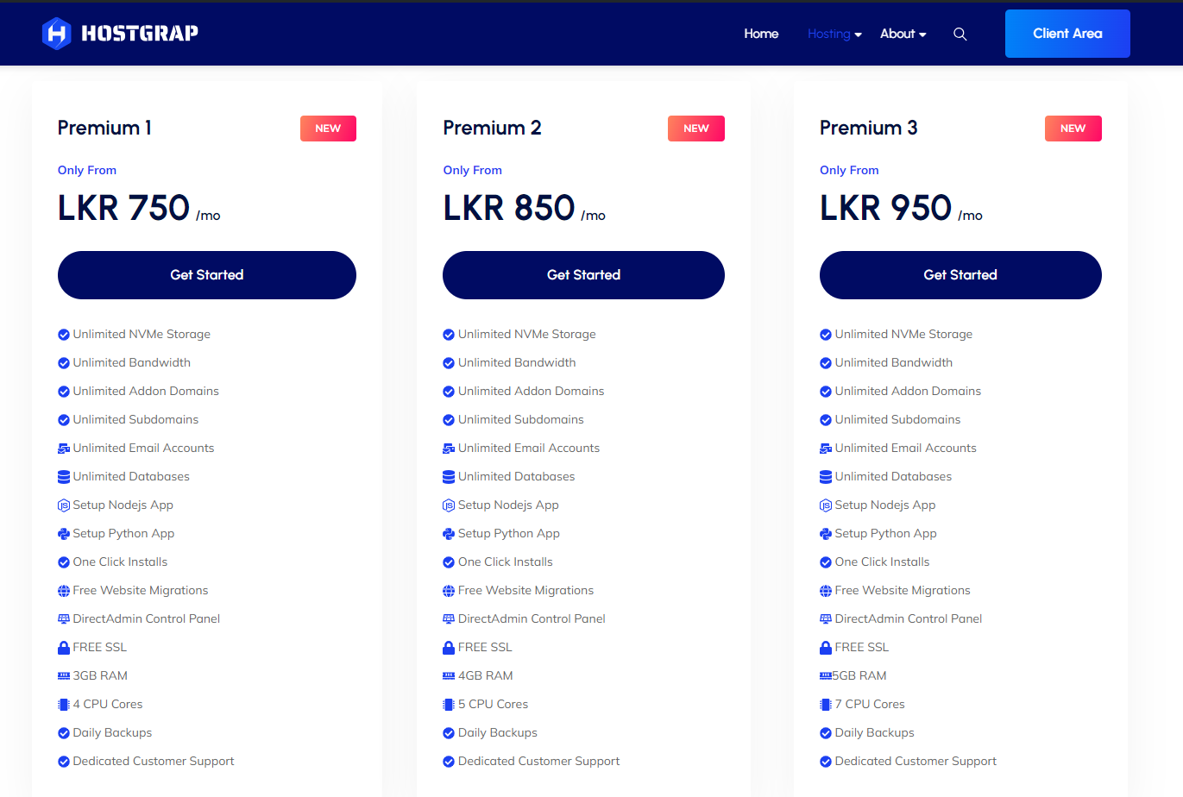Click padlock icon beside Premium 1 FREE SSL
Screen dimensions: 1183x797
[64, 648]
